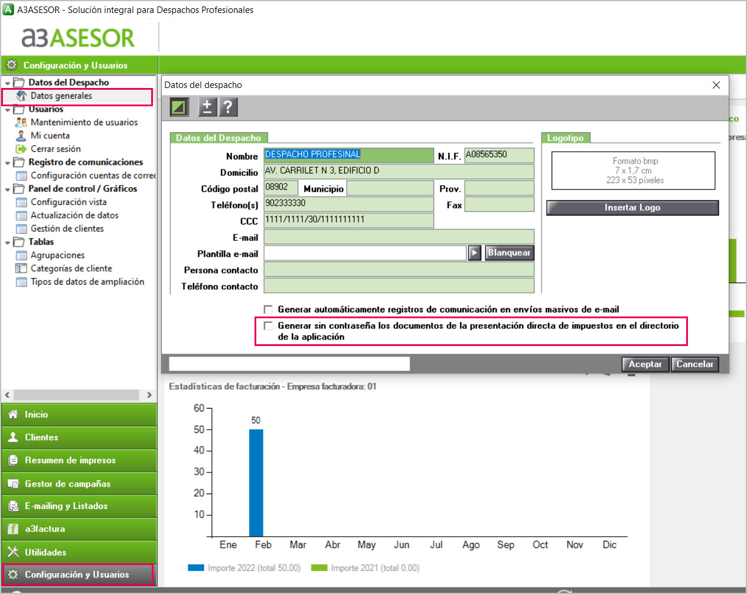Screen dimensions: 747x594
Task: Collapse the Usuarios tree node
Action: tap(8, 110)
